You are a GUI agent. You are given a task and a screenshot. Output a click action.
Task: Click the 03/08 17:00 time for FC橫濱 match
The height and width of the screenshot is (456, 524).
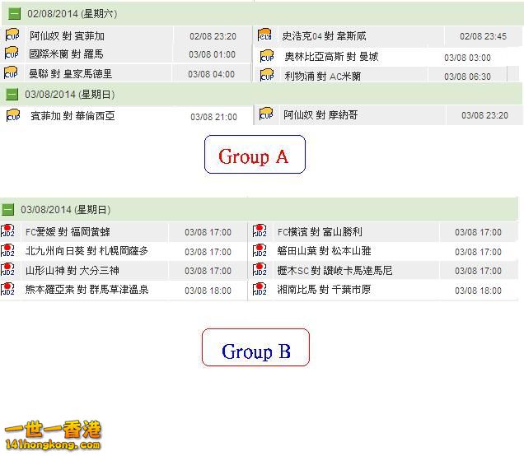(478, 232)
